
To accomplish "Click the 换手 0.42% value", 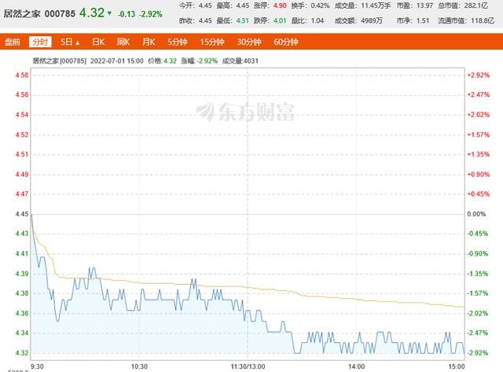I will click(320, 6).
